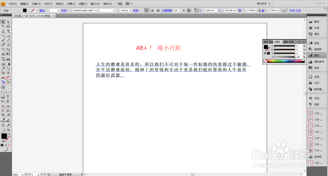Click the K (black) slider in Color panel
328x176 pixels.
tap(284, 57)
